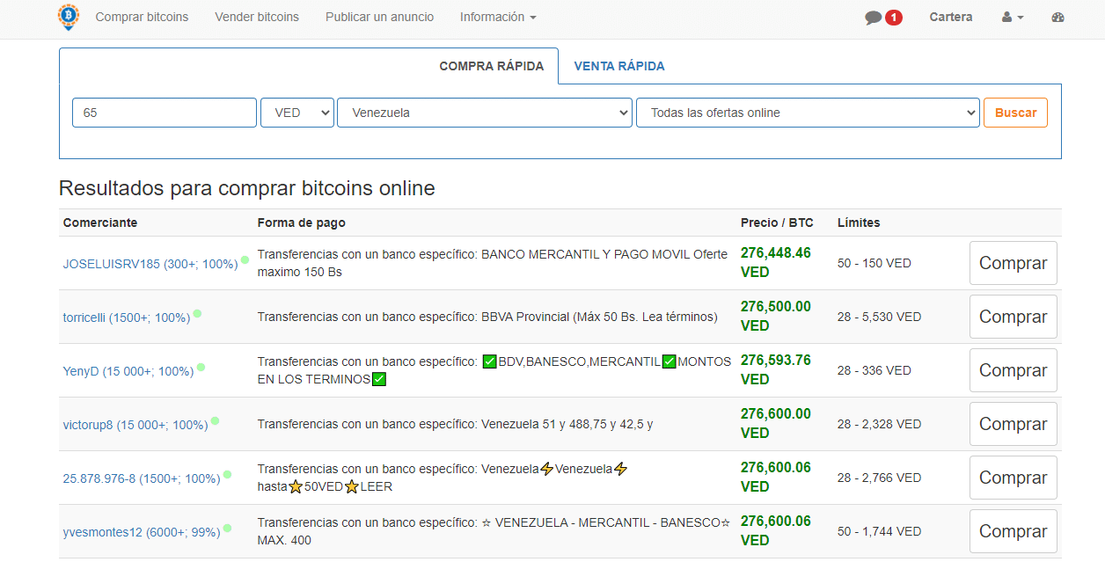Viewport: 1105px width, 562px height.
Task: Click green online dot beside torricelli
Action: [x=198, y=313]
